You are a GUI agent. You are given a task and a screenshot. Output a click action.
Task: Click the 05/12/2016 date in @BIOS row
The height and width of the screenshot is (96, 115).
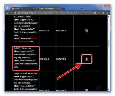tap(61, 59)
